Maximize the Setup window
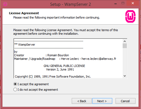 pos(123,3)
